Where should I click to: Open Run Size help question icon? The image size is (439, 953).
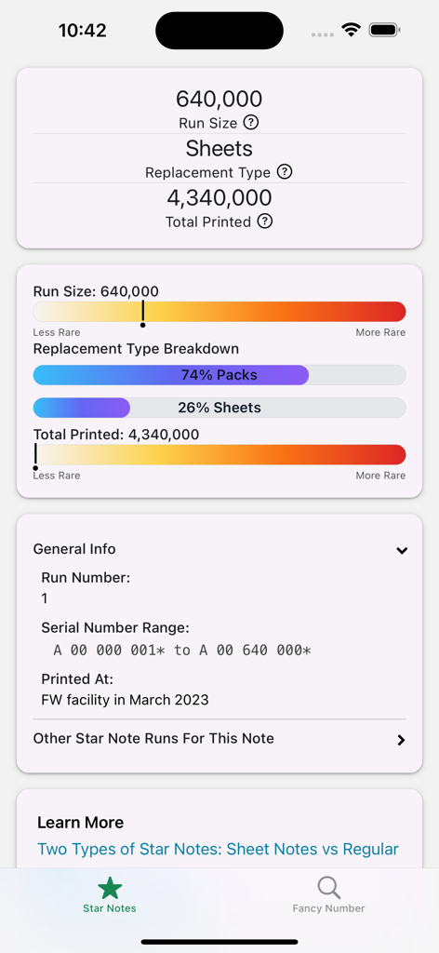point(251,123)
